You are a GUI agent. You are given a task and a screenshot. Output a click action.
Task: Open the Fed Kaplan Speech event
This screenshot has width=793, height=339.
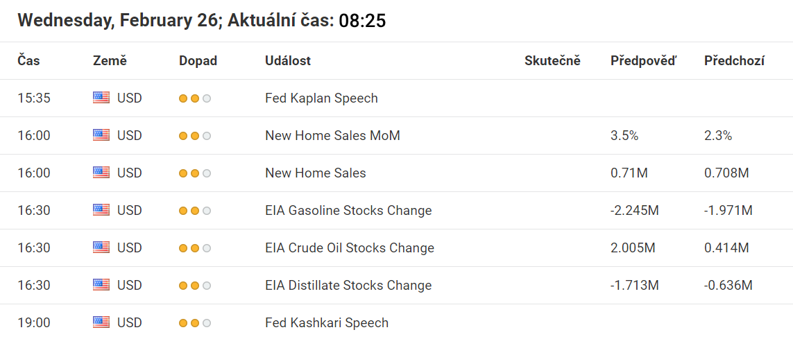[x=321, y=98]
